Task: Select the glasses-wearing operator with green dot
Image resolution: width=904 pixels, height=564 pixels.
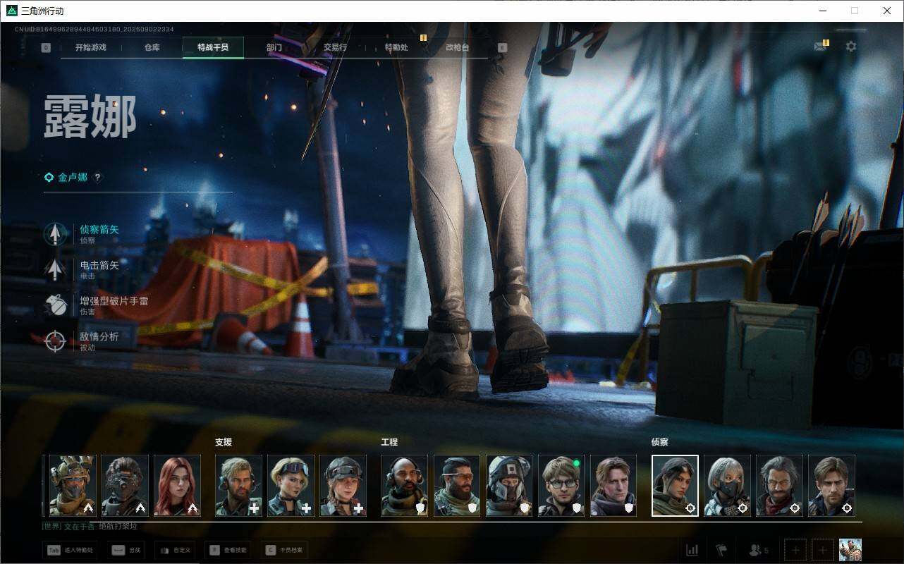Action: 562,486
